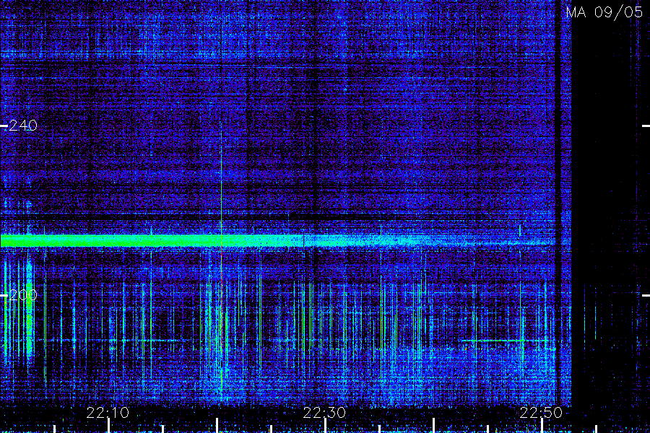Click the tick mark under 22:30
650x433 pixels.
(326, 426)
